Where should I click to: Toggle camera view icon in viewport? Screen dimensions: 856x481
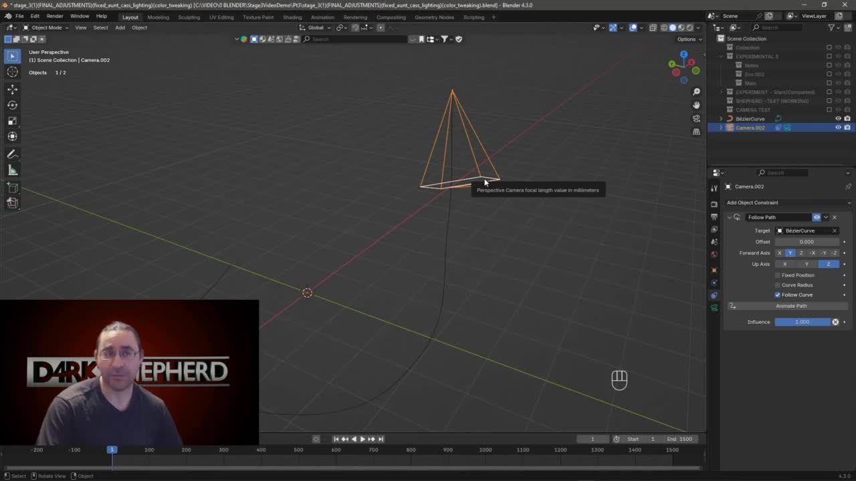tap(696, 118)
